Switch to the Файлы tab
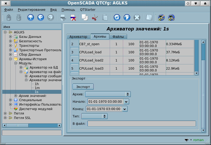The height and width of the screenshot is (145, 211). pos(118,37)
